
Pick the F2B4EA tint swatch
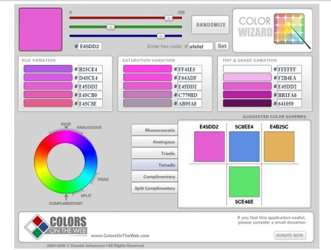coord(247,78)
